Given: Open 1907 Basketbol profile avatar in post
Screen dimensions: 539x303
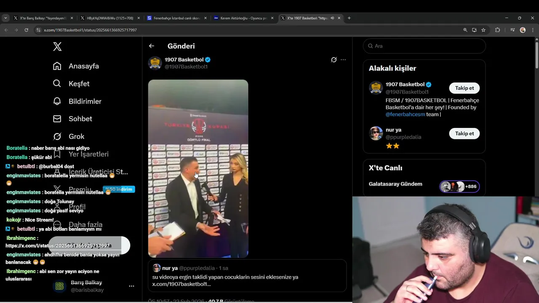Looking at the screenshot, I should [155, 63].
